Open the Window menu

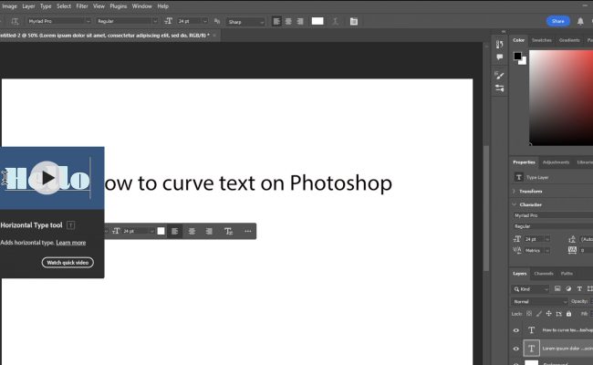tap(141, 6)
